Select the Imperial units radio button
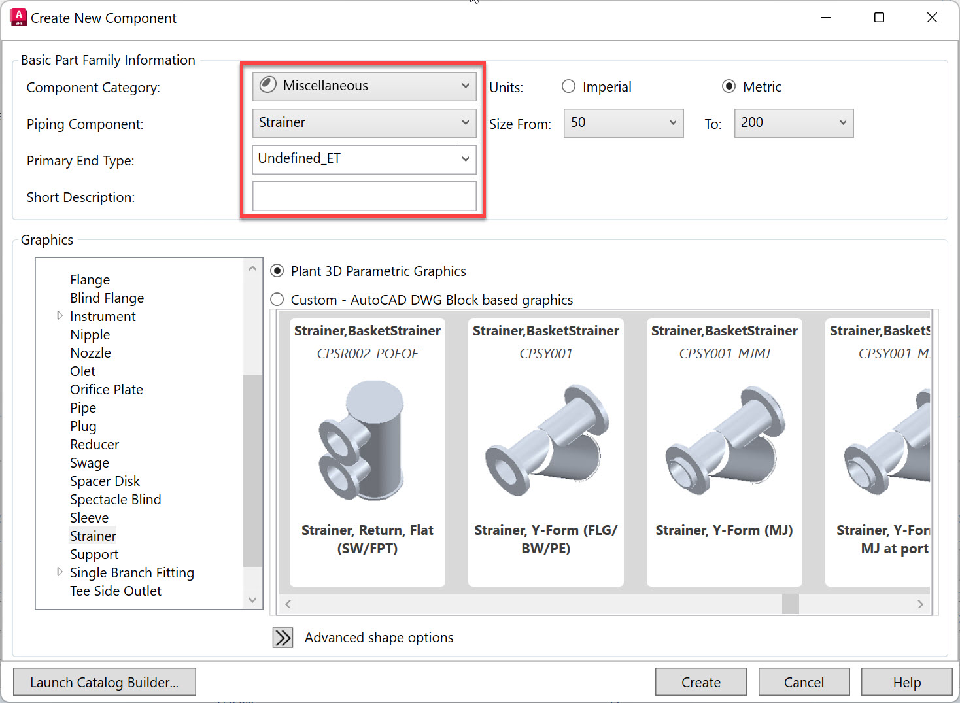The image size is (960, 703). pyautogui.click(x=568, y=86)
